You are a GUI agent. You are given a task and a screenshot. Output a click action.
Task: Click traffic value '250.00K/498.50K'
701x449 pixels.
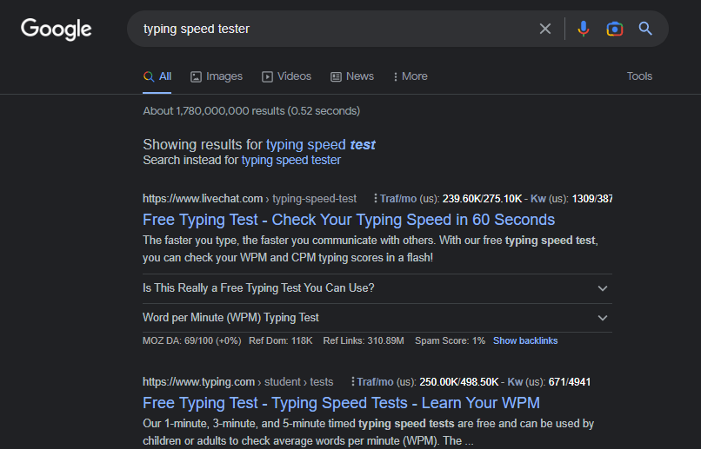click(x=458, y=382)
